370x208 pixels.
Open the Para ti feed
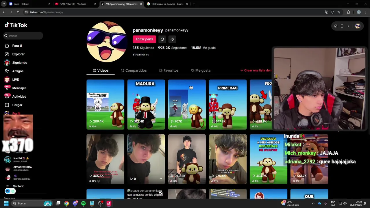(x=17, y=46)
